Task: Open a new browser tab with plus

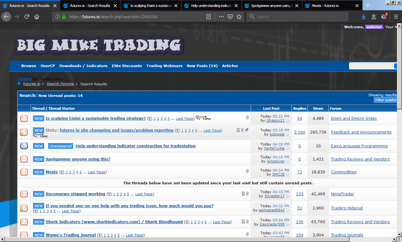Action: (x=368, y=5)
